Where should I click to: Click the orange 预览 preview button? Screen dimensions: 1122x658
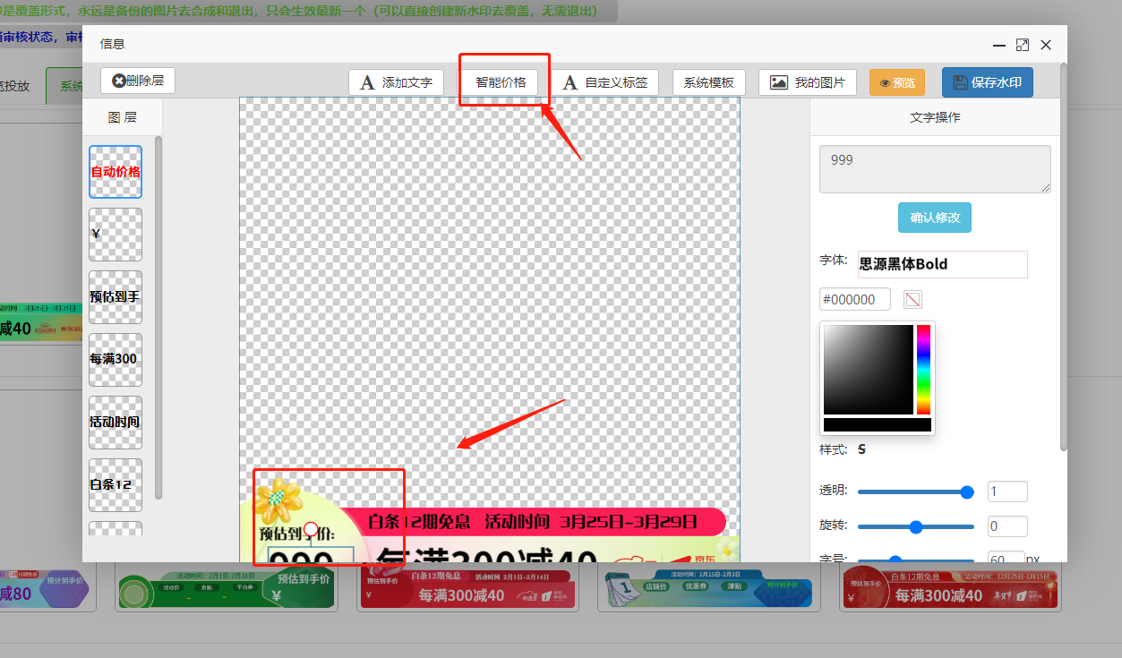tap(897, 82)
